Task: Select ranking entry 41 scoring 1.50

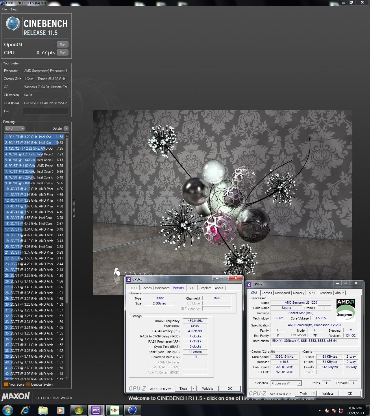Action: point(34,368)
